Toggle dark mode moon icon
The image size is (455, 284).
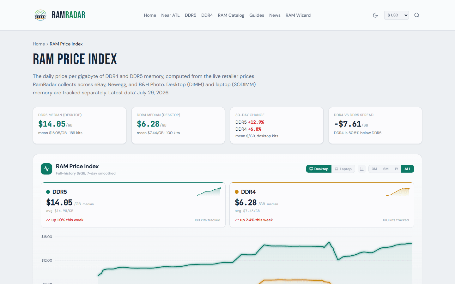coord(375,15)
